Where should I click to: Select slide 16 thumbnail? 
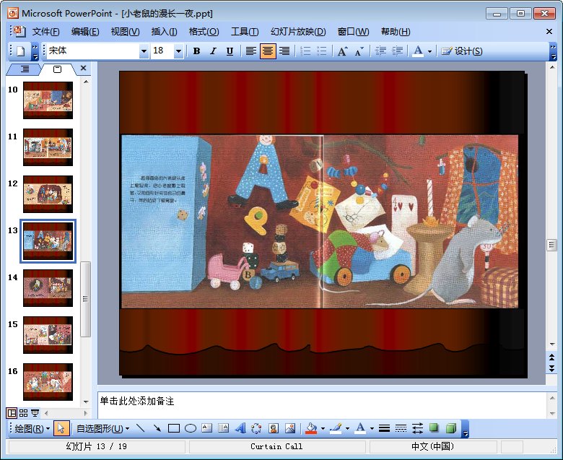coord(48,382)
